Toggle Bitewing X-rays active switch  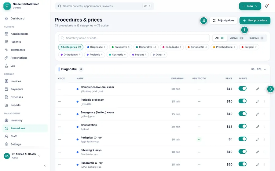coord(242,152)
